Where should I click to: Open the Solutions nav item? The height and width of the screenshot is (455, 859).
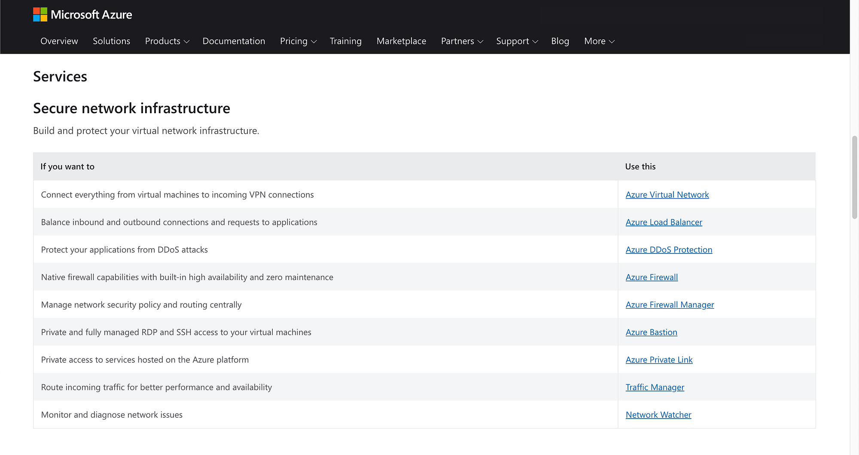[111, 41]
